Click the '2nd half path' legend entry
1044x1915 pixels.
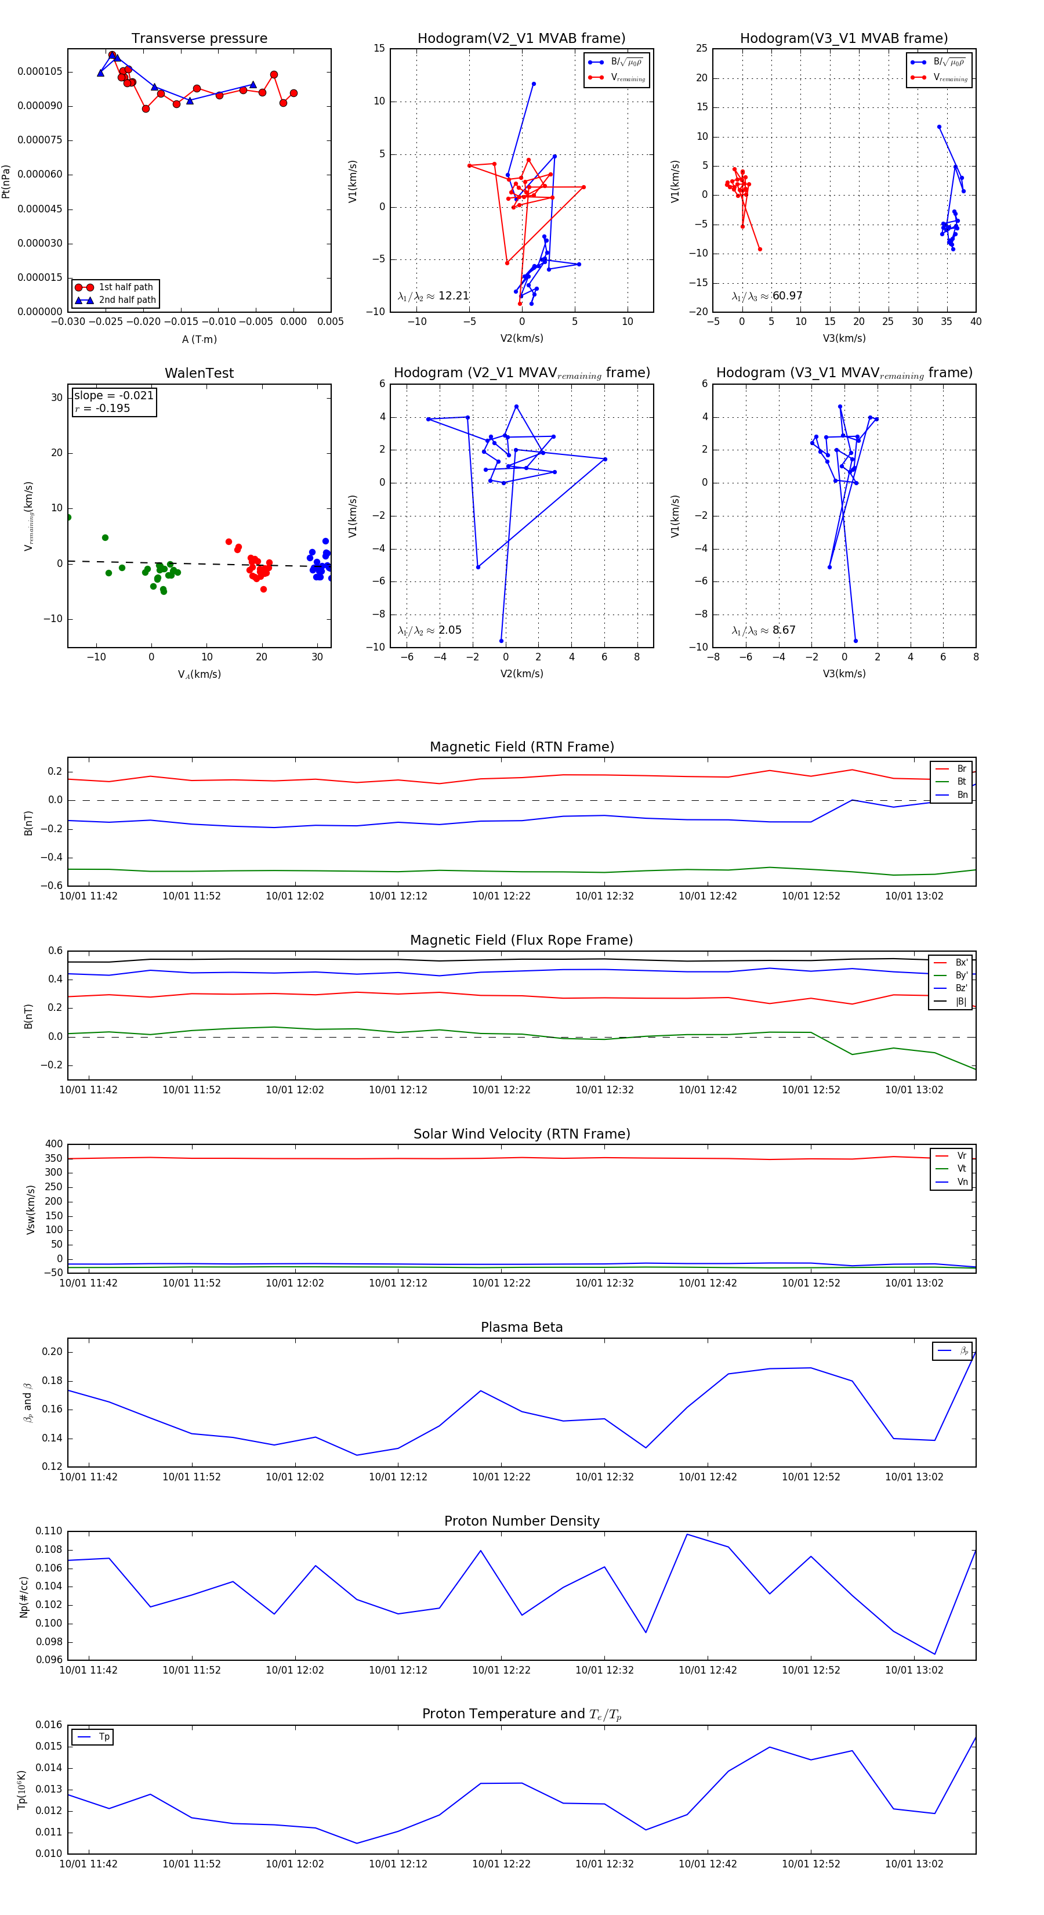[x=115, y=301]
